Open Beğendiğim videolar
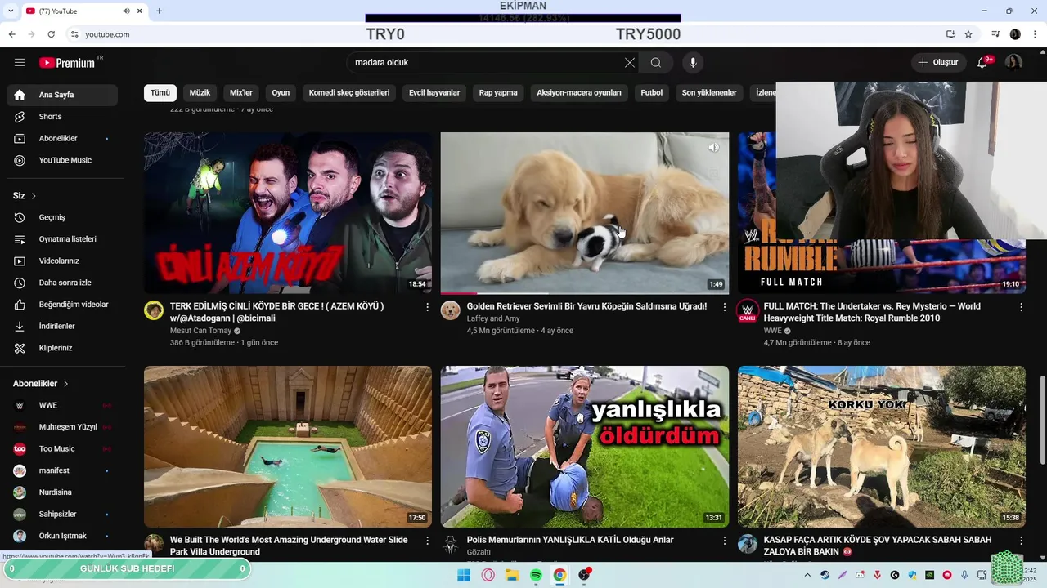 coord(62,305)
